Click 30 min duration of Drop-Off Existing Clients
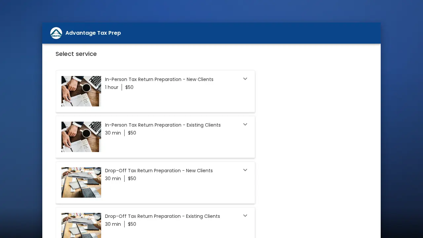 [x=113, y=224]
